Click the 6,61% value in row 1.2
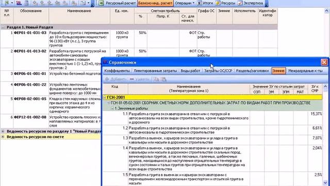 [x=317, y=128]
